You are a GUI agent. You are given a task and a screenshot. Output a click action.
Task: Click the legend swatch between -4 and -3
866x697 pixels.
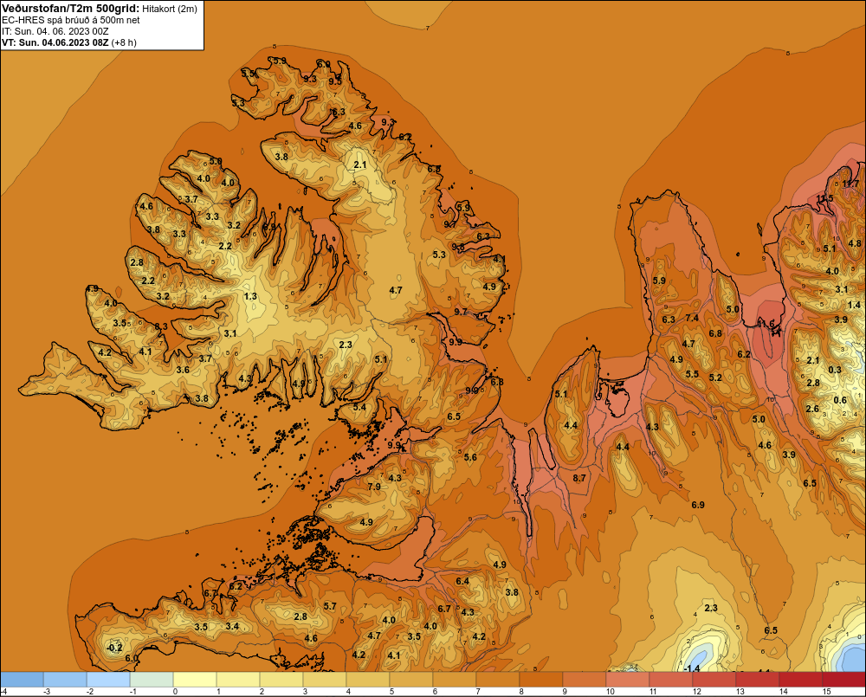coord(23,679)
